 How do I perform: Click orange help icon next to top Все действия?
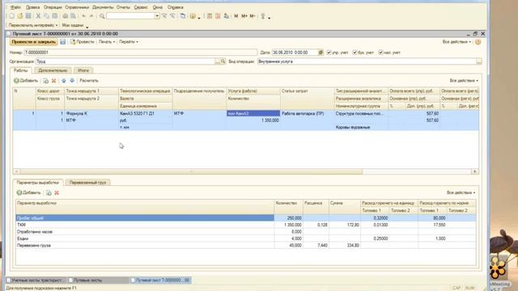(x=478, y=42)
